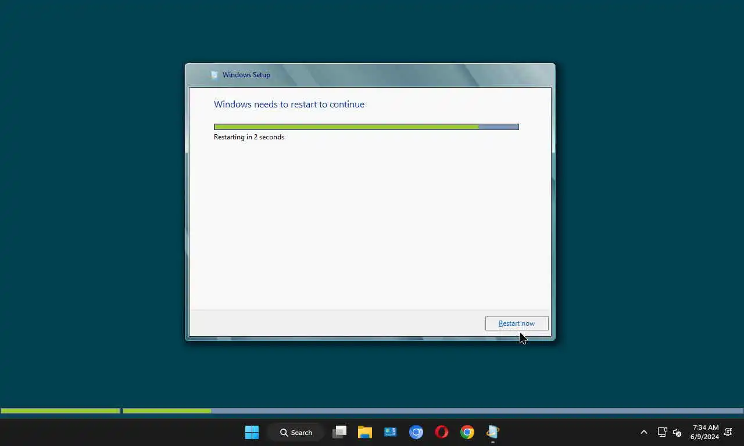Image resolution: width=744 pixels, height=446 pixels.
Task: Click the restart countdown progress bar
Action: click(366, 127)
